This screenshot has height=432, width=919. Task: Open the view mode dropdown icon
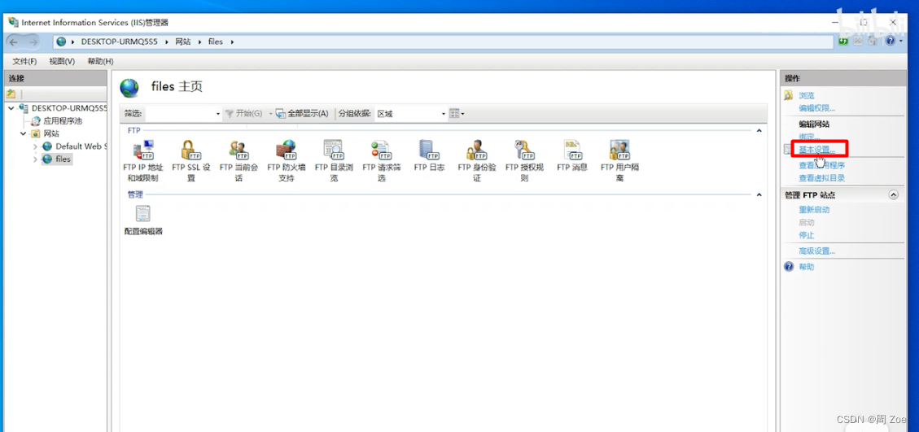point(457,114)
